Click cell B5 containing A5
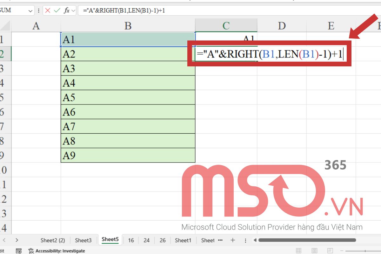Screen dimensions: 381x254 128,97
